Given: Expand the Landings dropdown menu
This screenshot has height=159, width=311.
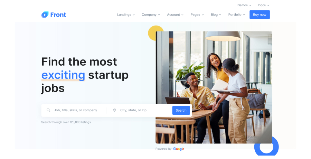Looking at the screenshot, I should point(126,15).
